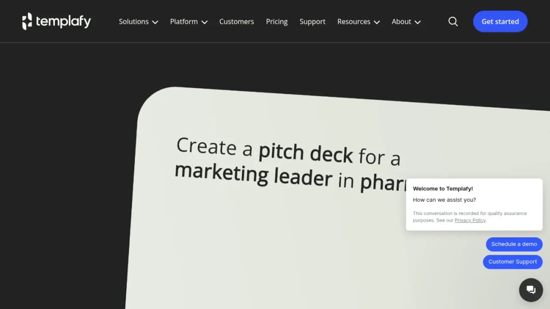This screenshot has height=309, width=550.
Task: Choose Schedule a demo in chat
Action: click(514, 244)
